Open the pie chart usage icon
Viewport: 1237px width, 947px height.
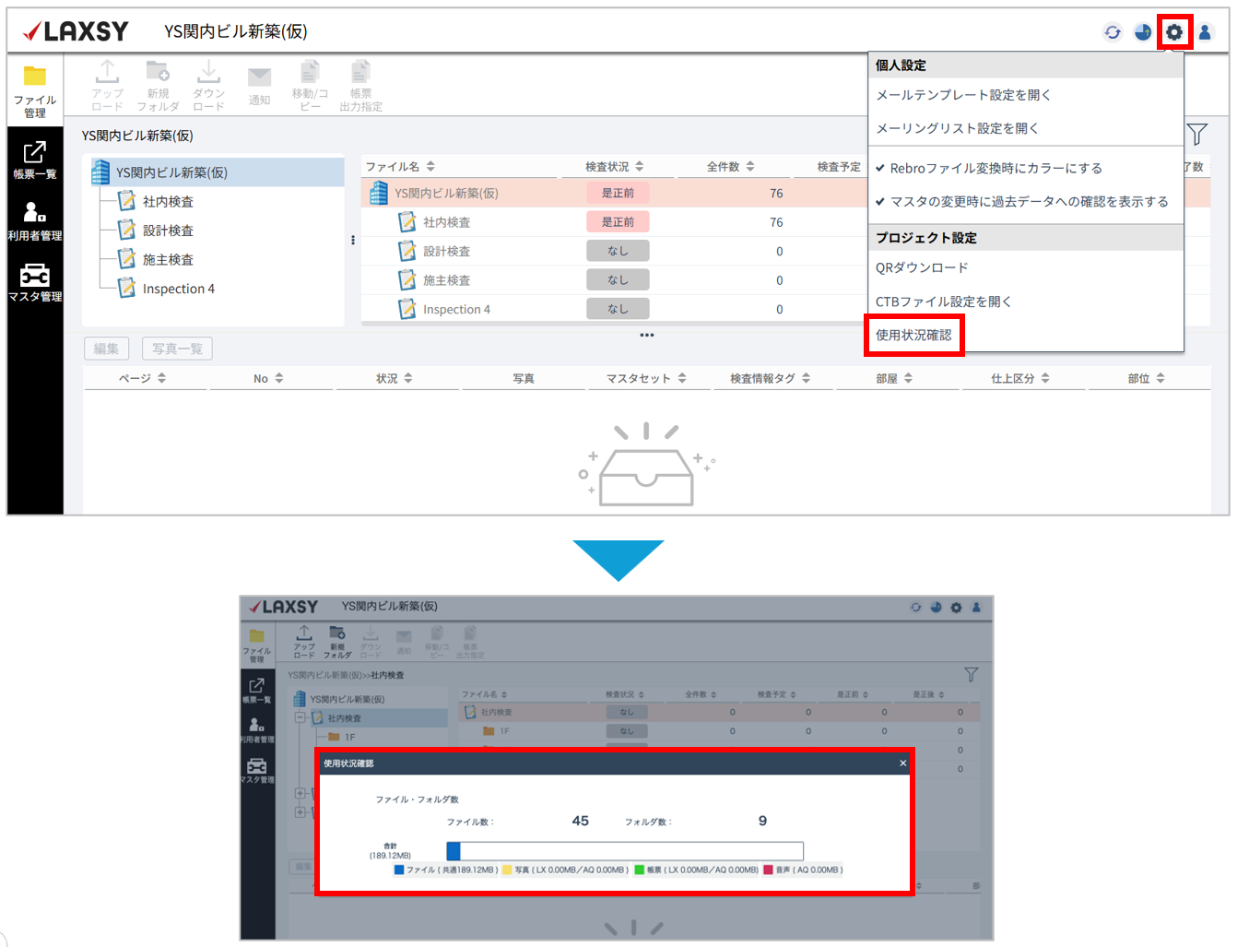[x=1143, y=32]
